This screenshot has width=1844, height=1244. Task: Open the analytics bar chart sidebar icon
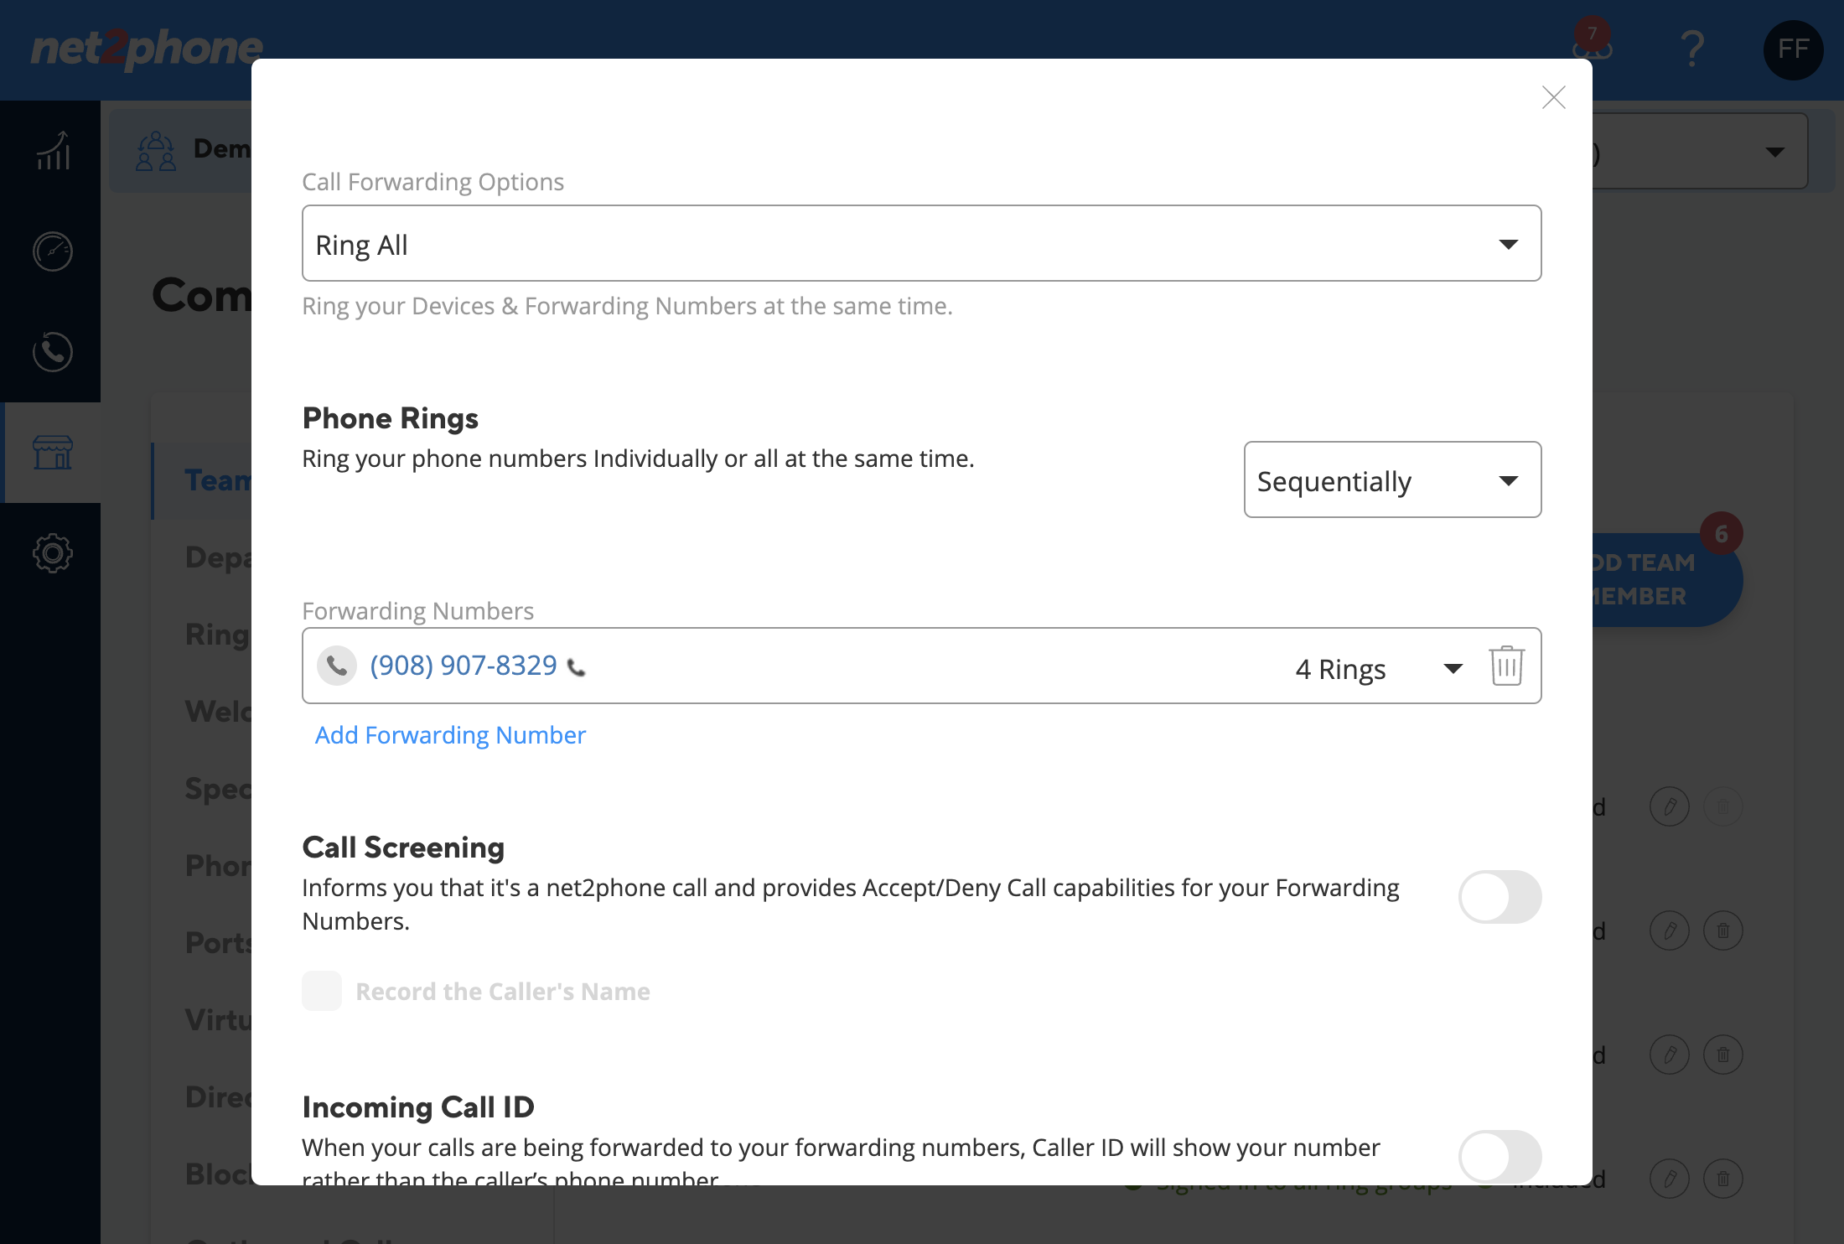[53, 152]
